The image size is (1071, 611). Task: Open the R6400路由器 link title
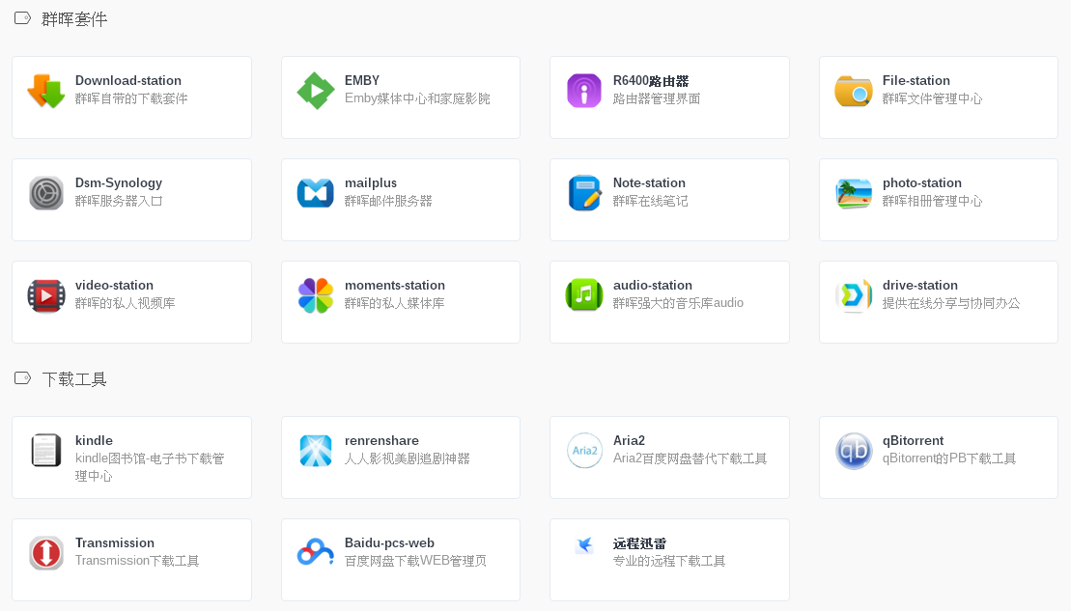(x=651, y=80)
